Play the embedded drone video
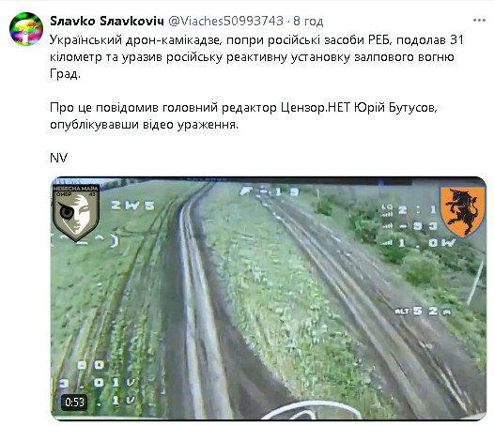This screenshot has height=426, width=494. [268, 298]
